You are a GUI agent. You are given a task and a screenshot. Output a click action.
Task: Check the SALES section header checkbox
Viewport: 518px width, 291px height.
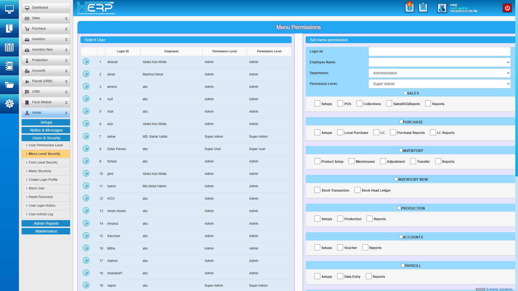pyautogui.click(x=405, y=93)
